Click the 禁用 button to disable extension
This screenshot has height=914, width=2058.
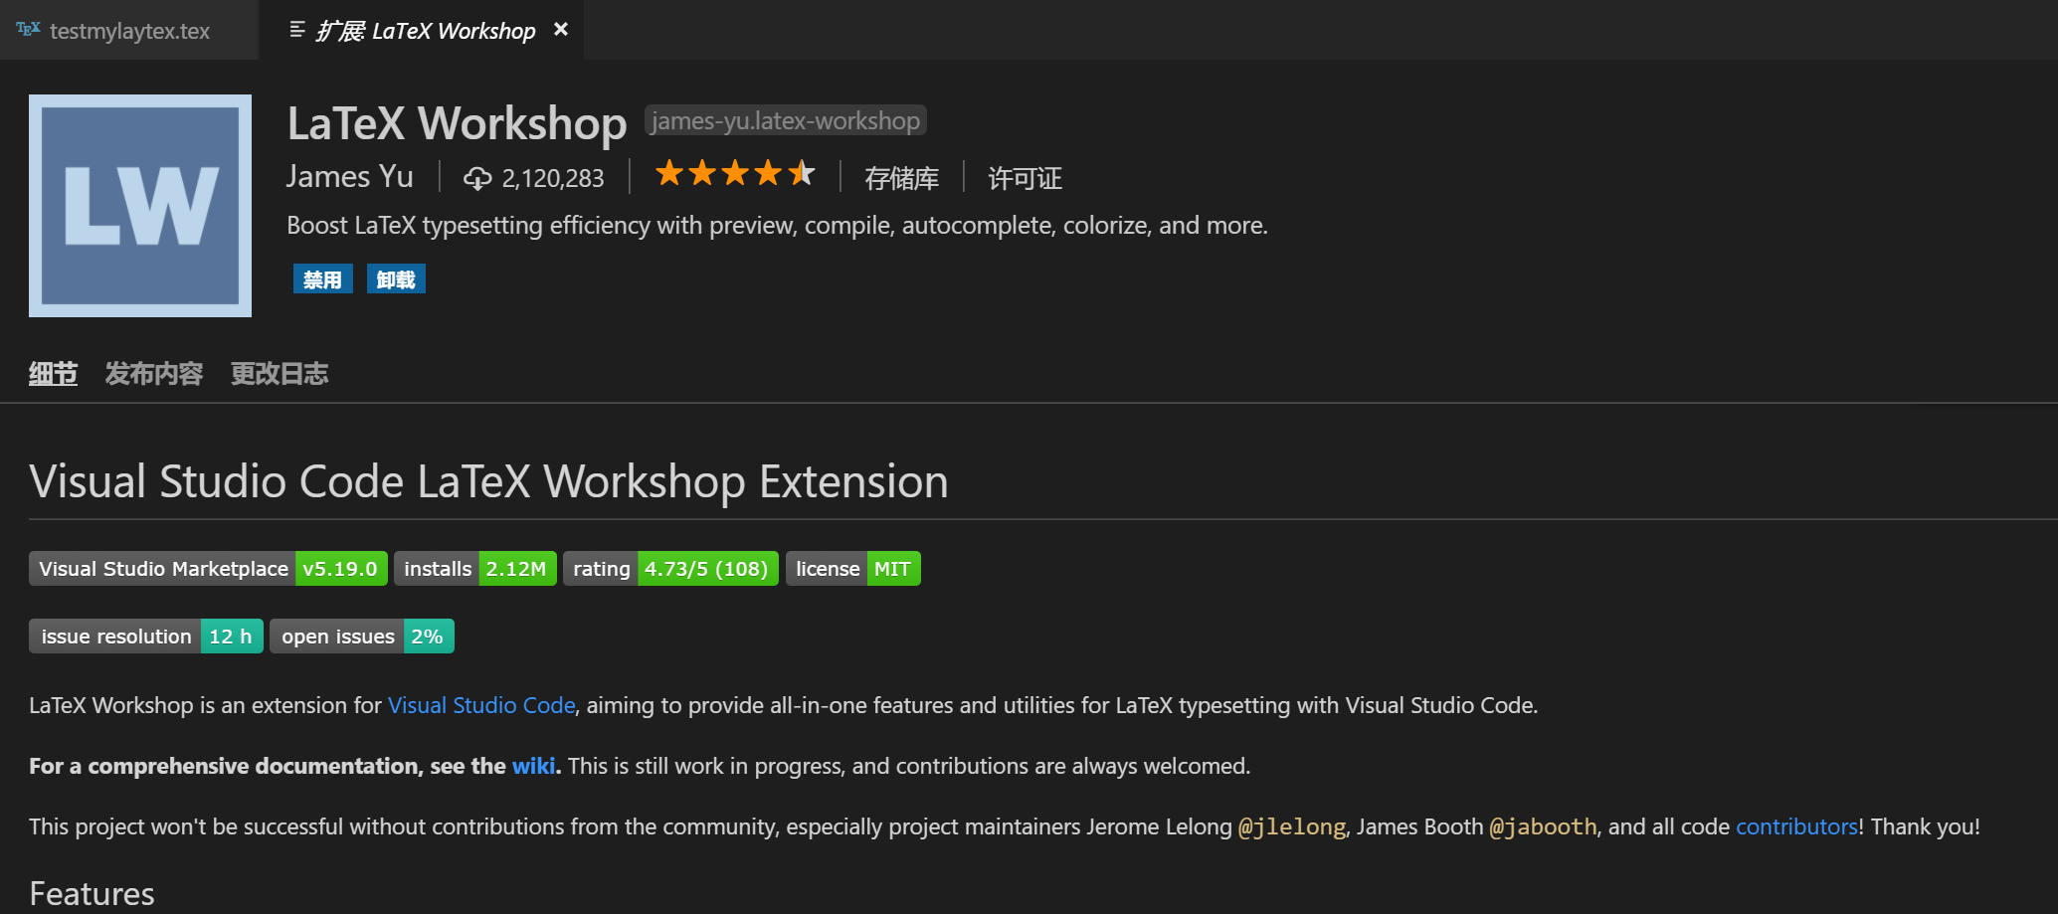[x=322, y=278]
